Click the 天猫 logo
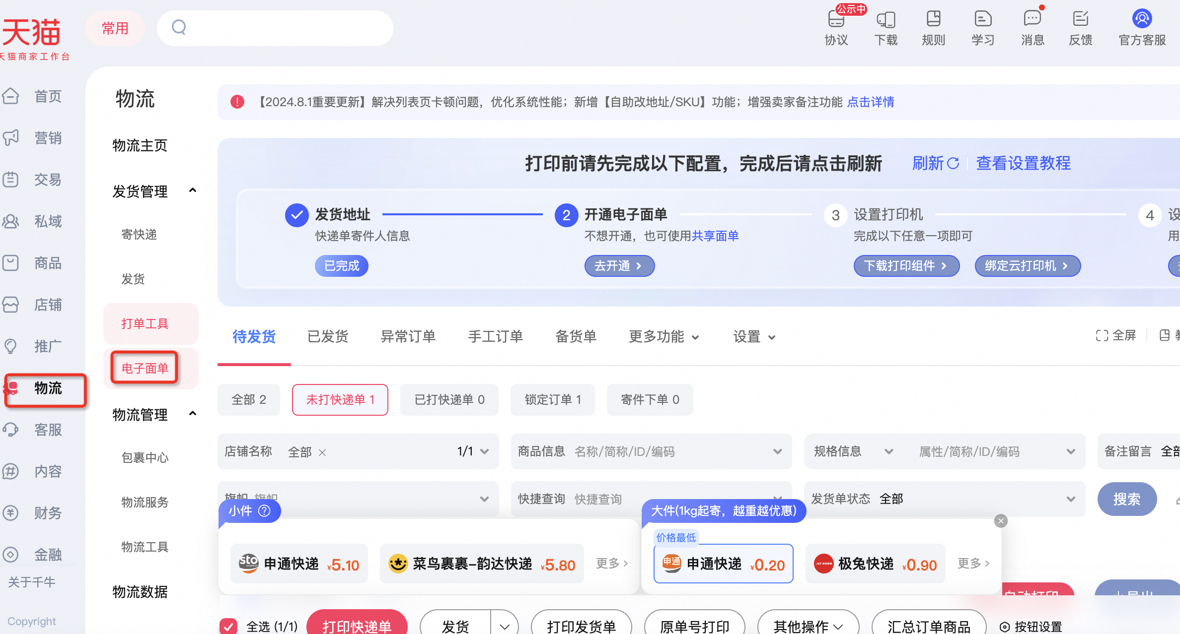This screenshot has height=634, width=1180. 32,32
